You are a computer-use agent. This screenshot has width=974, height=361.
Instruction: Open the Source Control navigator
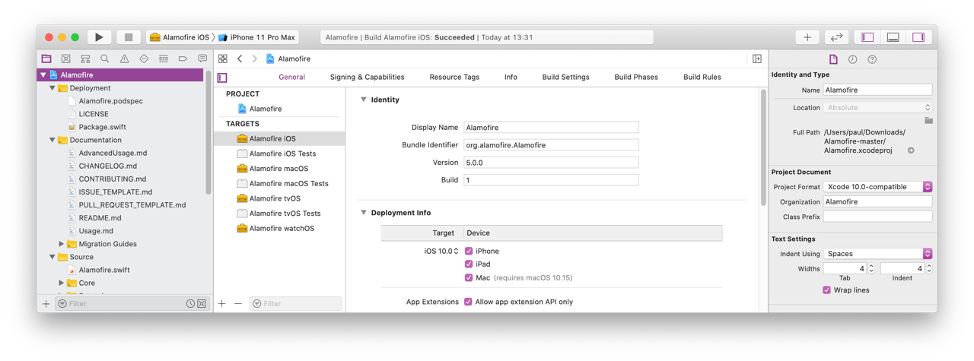pyautogui.click(x=66, y=59)
